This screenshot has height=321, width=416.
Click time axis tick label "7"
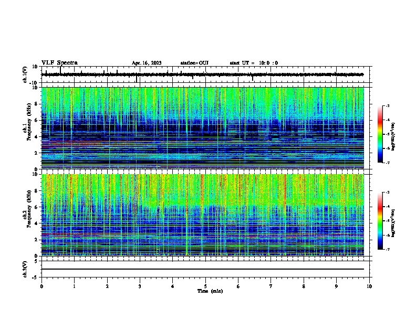coord(271,286)
